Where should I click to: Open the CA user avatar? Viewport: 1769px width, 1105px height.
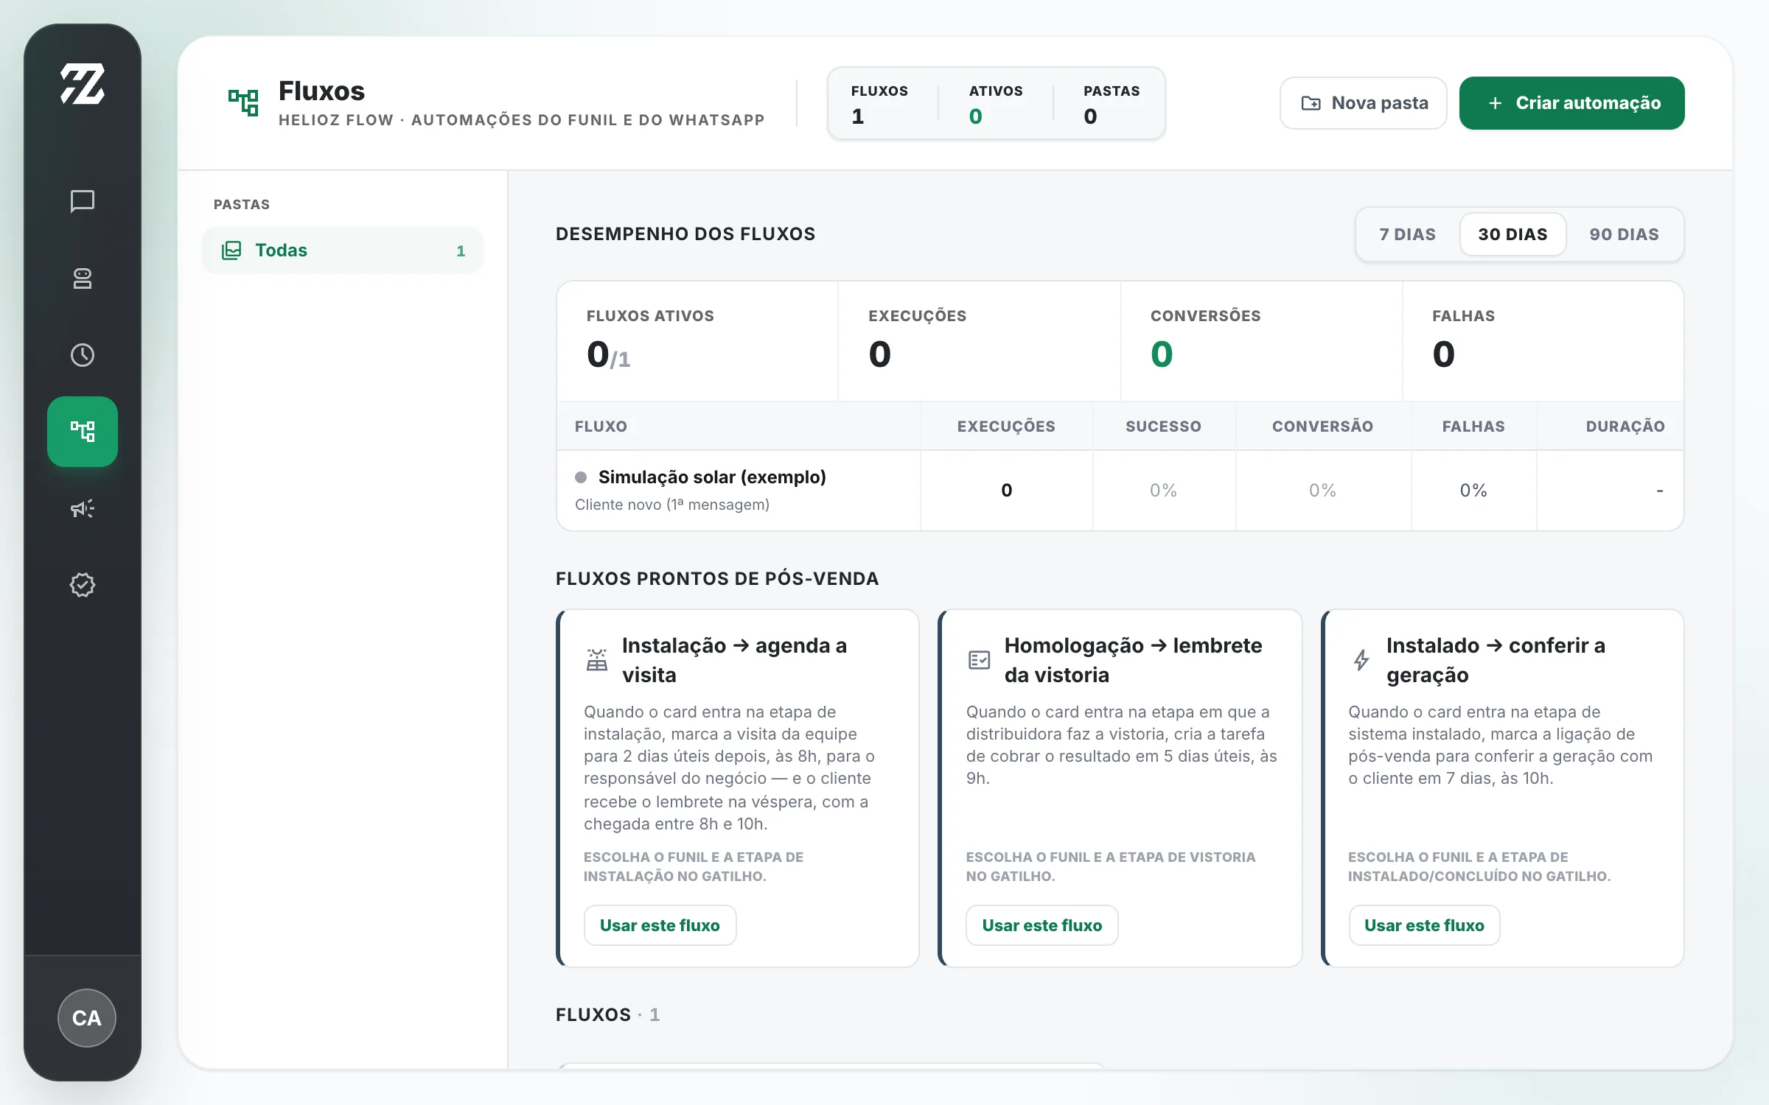(x=87, y=1018)
